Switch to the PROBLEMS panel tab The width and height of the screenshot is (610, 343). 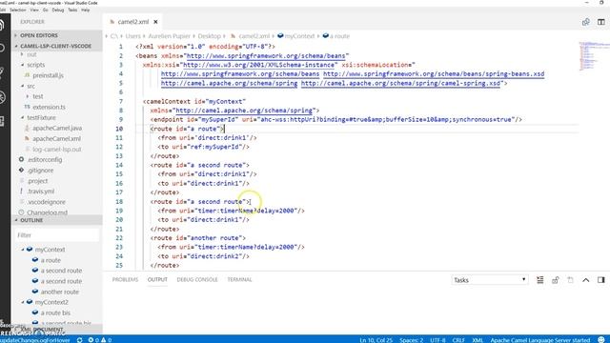125,279
